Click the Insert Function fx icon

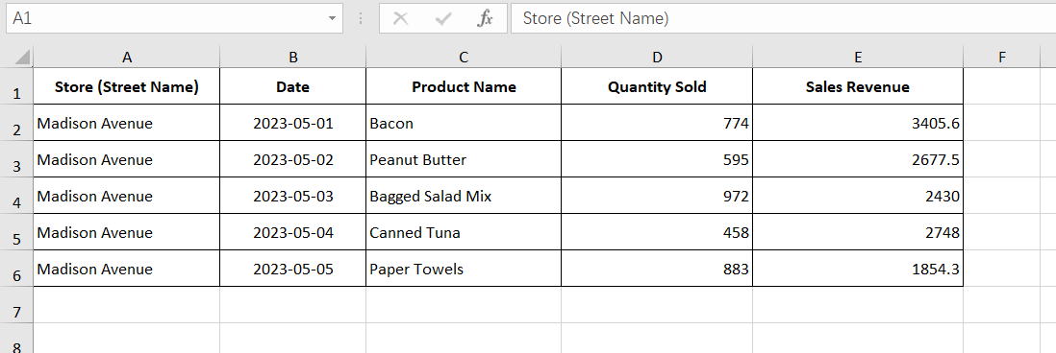click(485, 18)
